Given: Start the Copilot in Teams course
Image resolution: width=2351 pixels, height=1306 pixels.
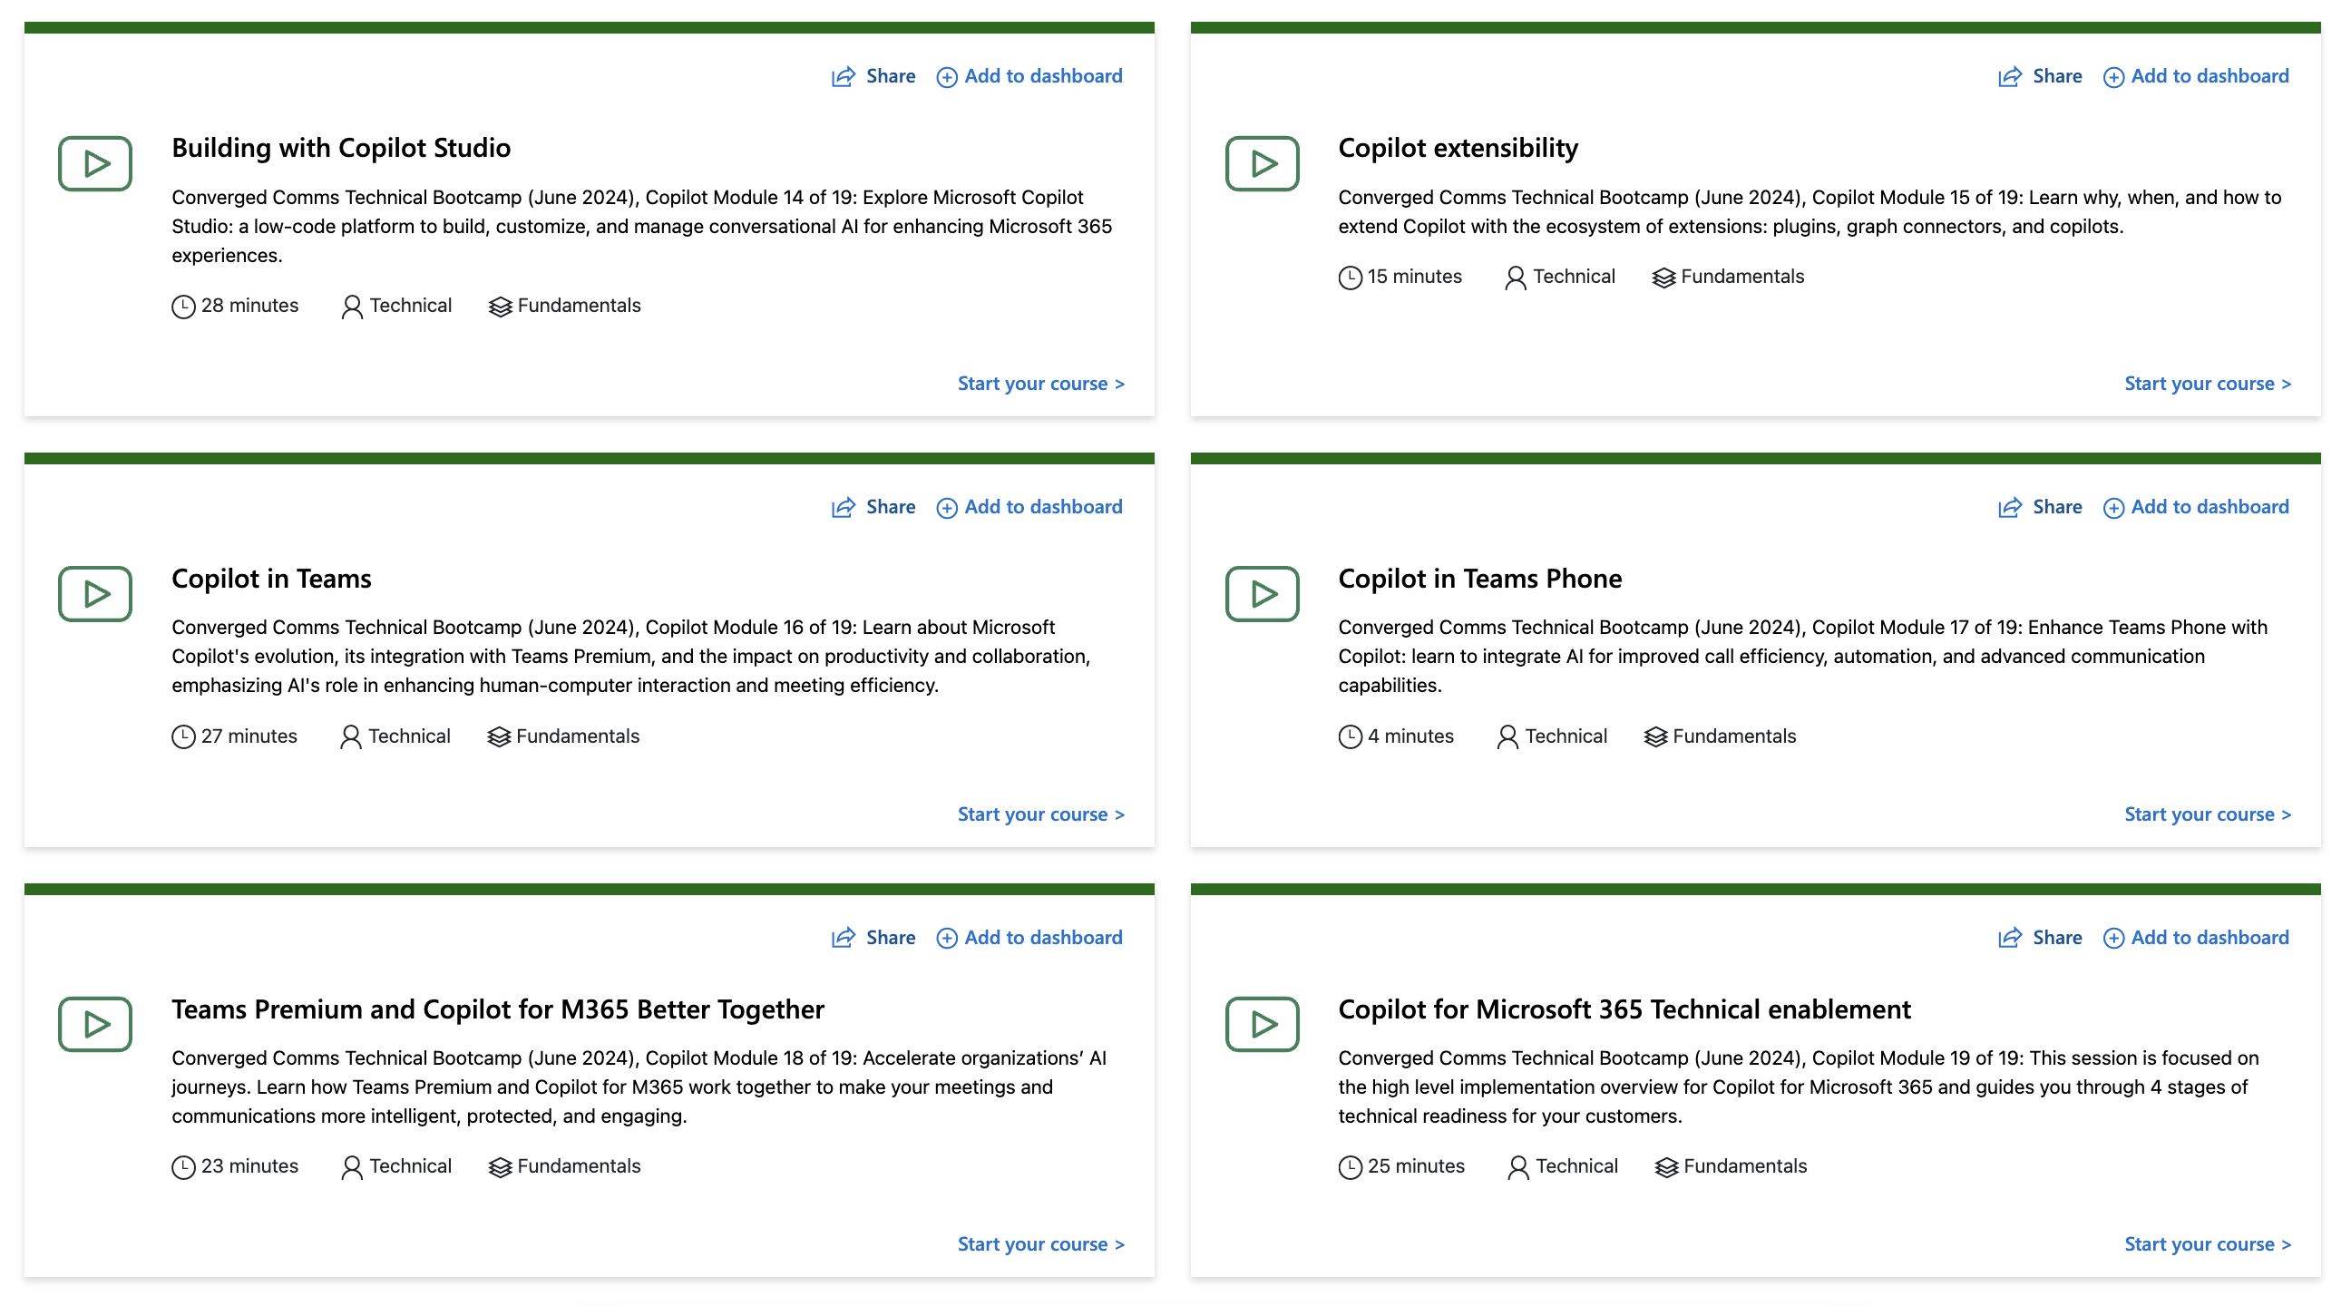Looking at the screenshot, I should tap(1040, 814).
